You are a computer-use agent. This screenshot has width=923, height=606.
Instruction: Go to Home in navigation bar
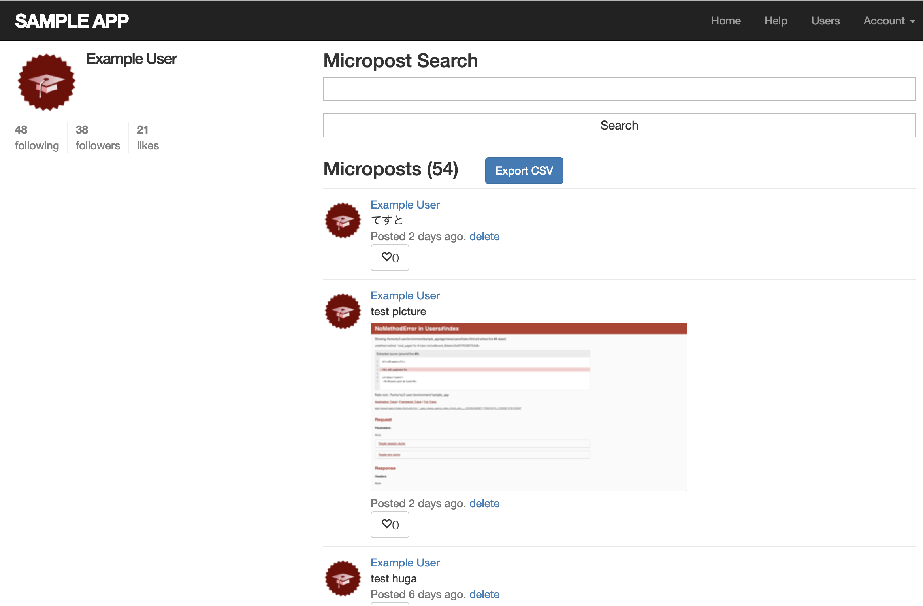[726, 21]
